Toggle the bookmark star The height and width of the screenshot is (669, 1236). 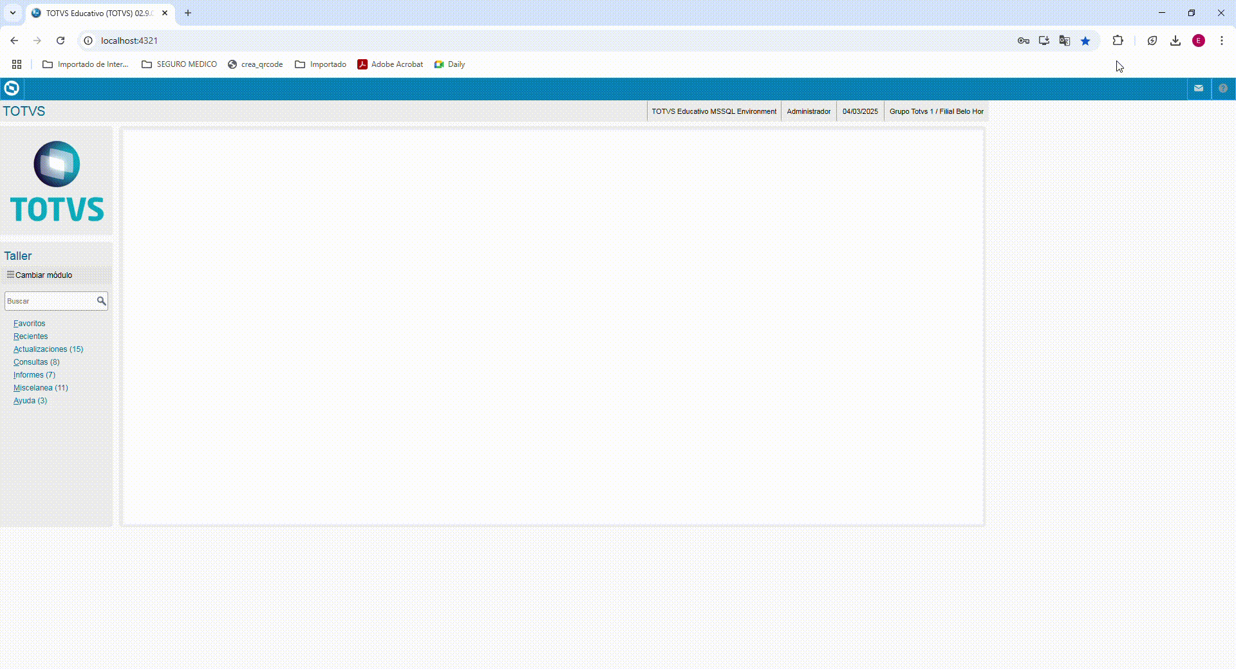(1085, 41)
